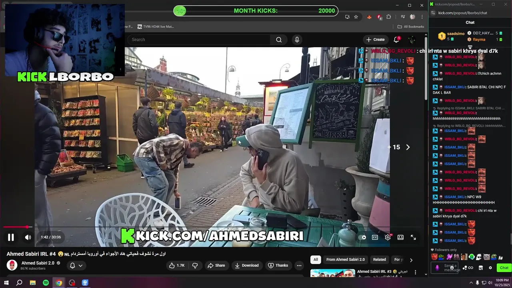
Task: Toggle closed captions CC button
Action: pos(375,237)
